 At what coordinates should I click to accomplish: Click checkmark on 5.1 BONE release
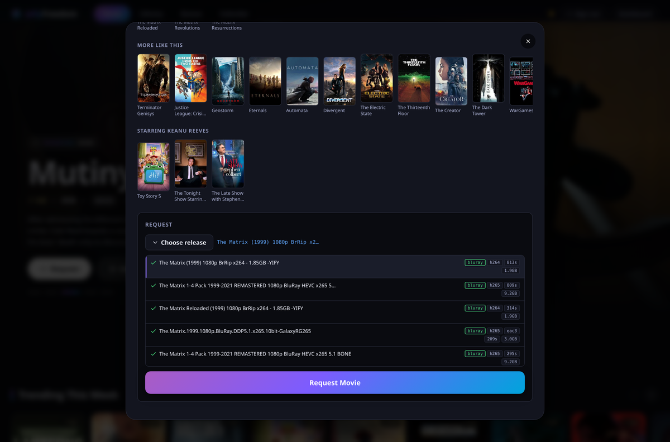click(154, 354)
